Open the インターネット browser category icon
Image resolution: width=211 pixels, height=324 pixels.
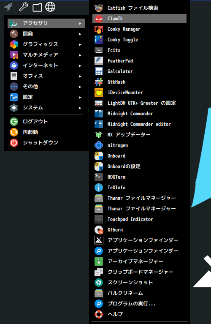pyautogui.click(x=14, y=65)
